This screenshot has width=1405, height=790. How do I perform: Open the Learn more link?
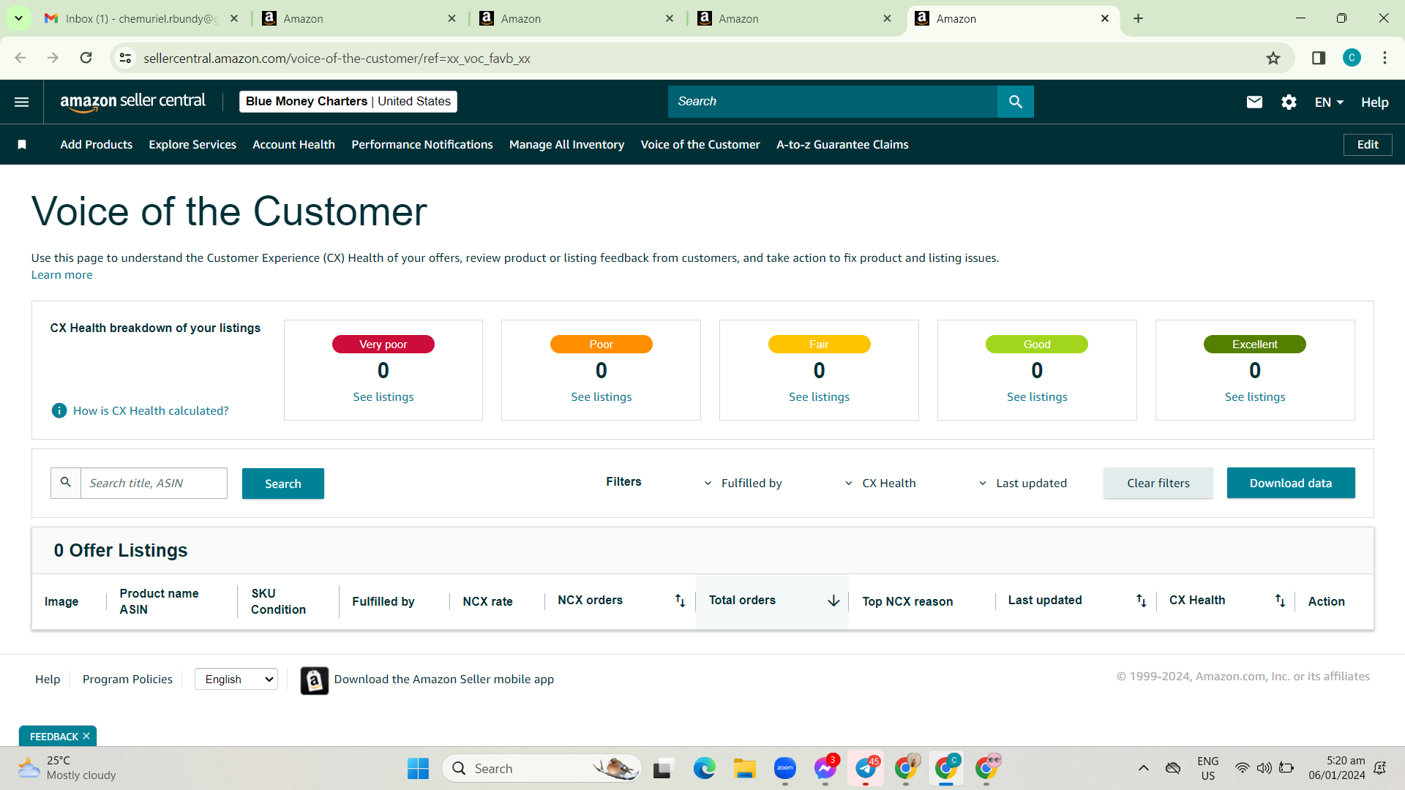pos(61,275)
